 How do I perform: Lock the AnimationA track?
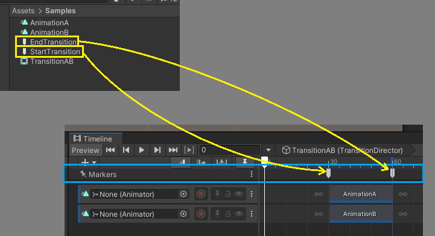pos(228,194)
